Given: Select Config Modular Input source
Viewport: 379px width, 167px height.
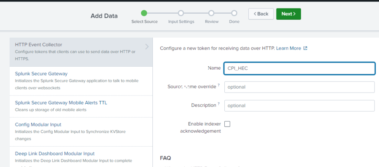Looking at the screenshot, I should click(x=38, y=124).
